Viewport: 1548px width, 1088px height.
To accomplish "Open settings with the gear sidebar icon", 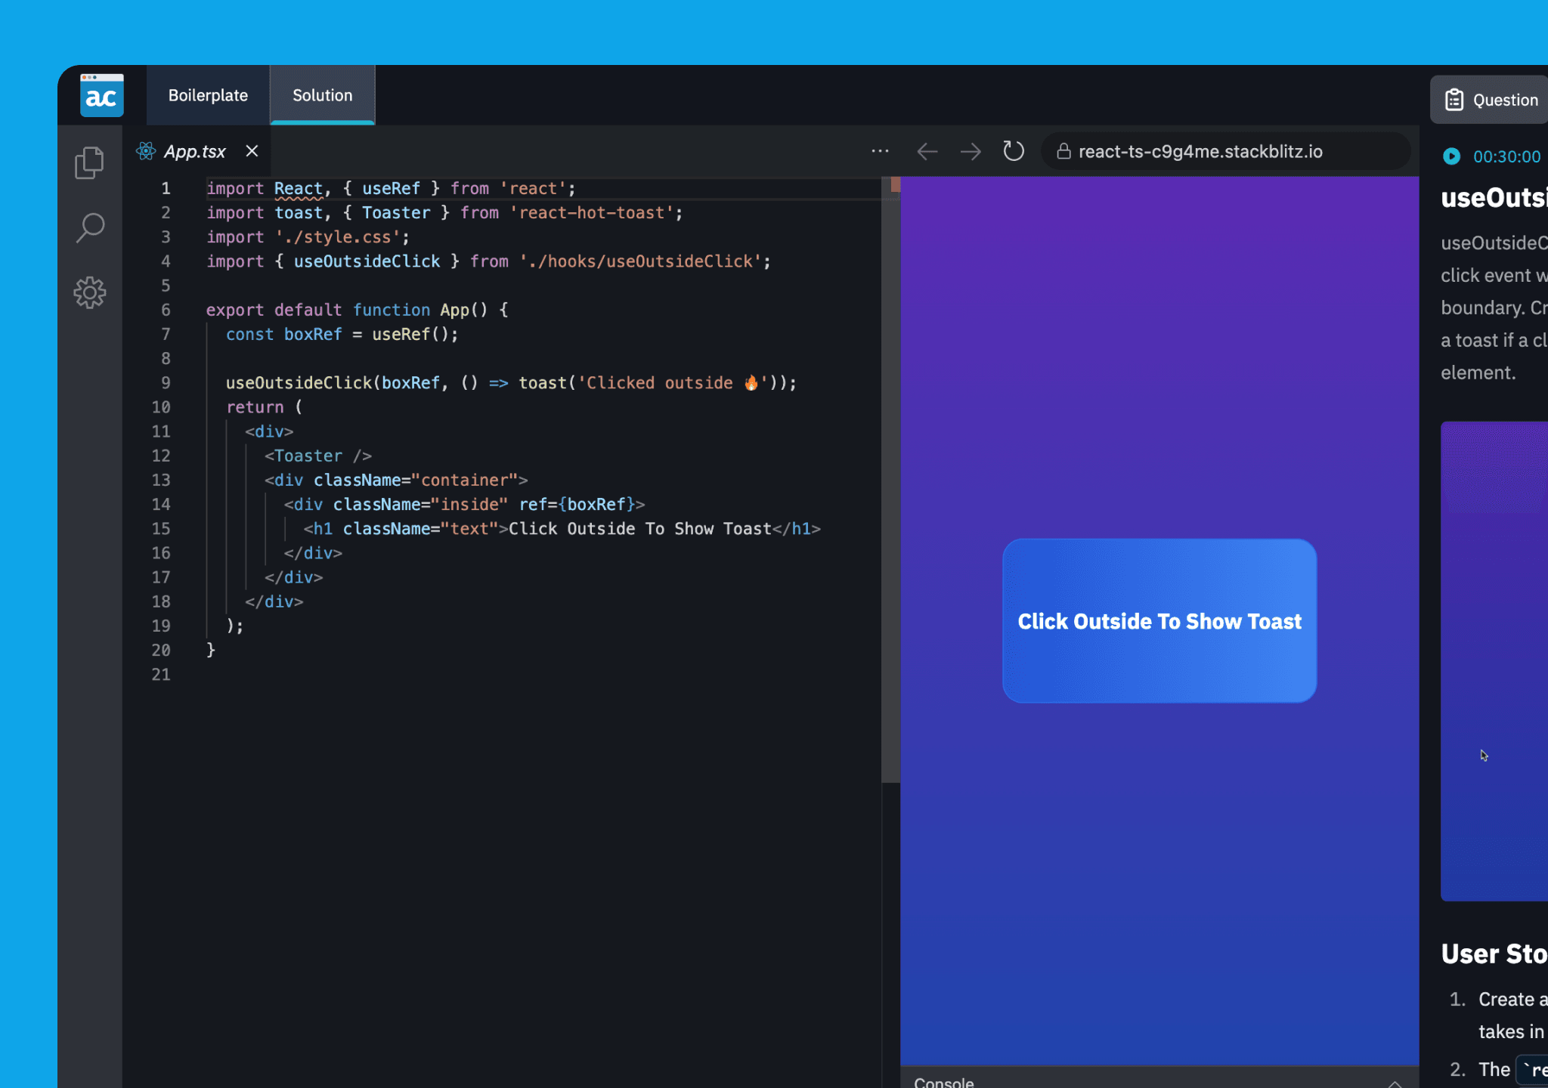I will pyautogui.click(x=90, y=293).
